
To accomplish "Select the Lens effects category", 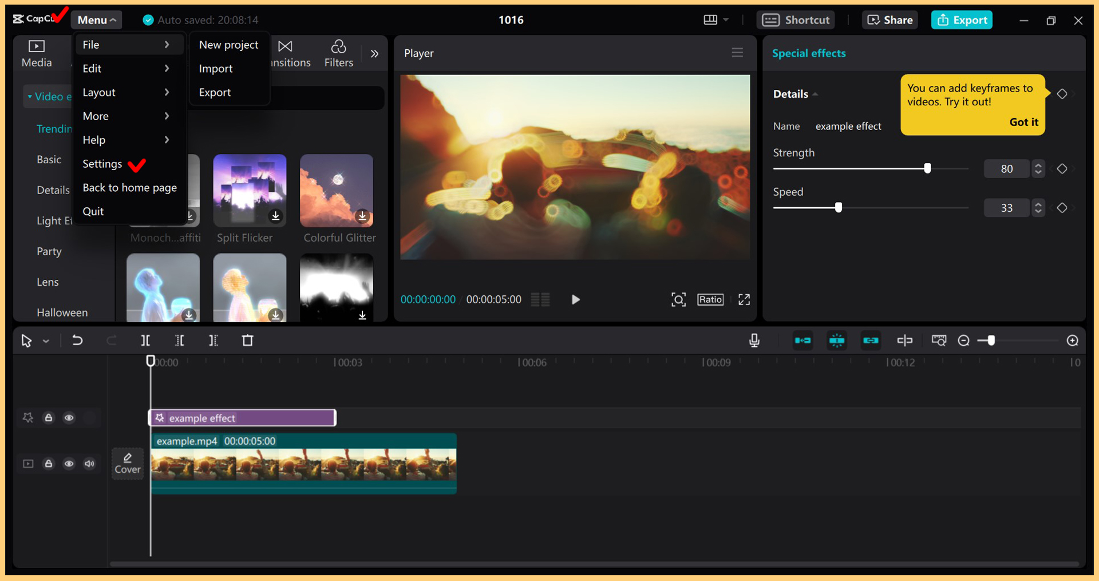I will [x=48, y=282].
